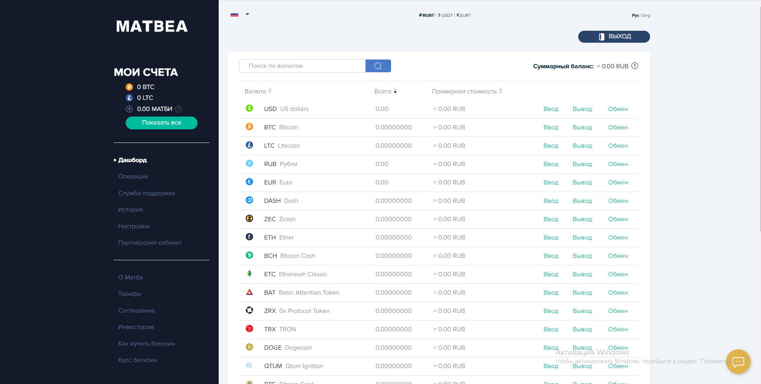
Task: Open the Инвесторам link
Action: tap(136, 327)
